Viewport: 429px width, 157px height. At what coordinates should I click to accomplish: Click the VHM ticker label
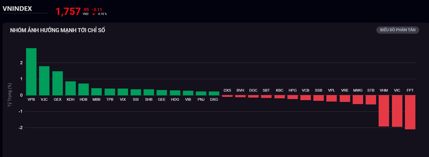point(384,90)
